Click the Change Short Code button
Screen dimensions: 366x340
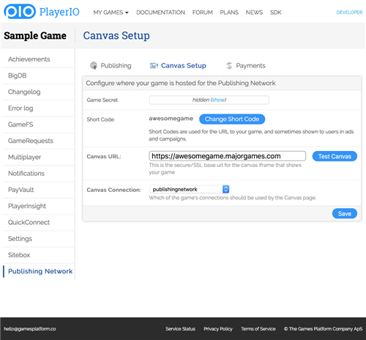pos(232,119)
